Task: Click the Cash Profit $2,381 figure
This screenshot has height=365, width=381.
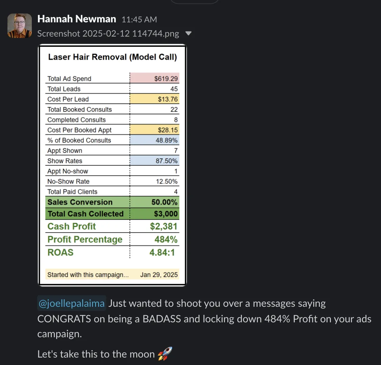Action: (x=163, y=227)
